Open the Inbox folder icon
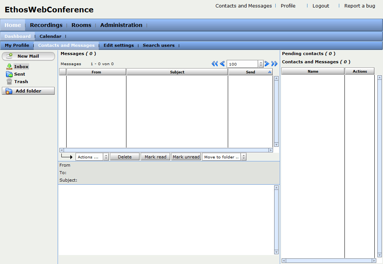 (9, 67)
